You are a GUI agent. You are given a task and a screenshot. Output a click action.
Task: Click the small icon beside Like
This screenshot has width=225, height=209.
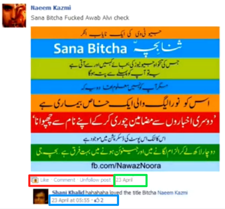pyautogui.click(x=35, y=180)
